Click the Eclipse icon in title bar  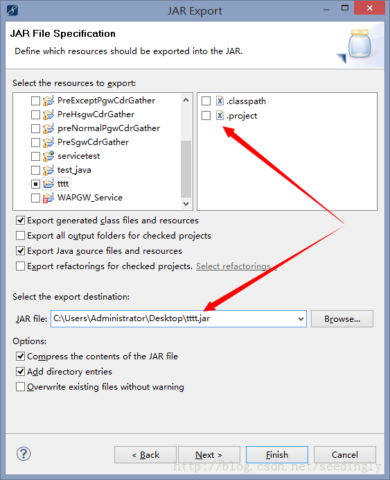[x=12, y=10]
